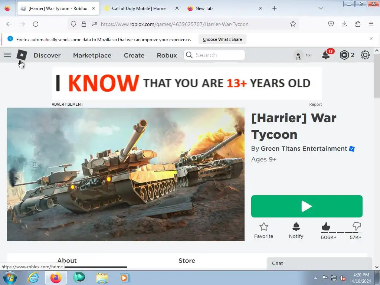
Task: Click the Roblox search field
Action: point(214,55)
